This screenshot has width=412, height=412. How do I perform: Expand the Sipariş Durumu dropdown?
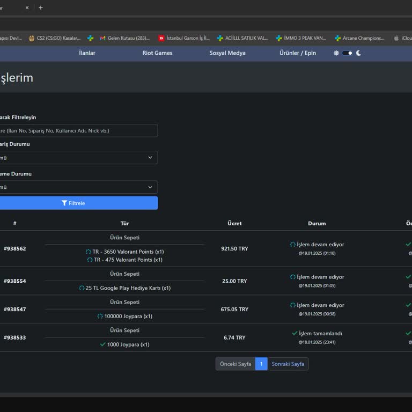point(78,158)
